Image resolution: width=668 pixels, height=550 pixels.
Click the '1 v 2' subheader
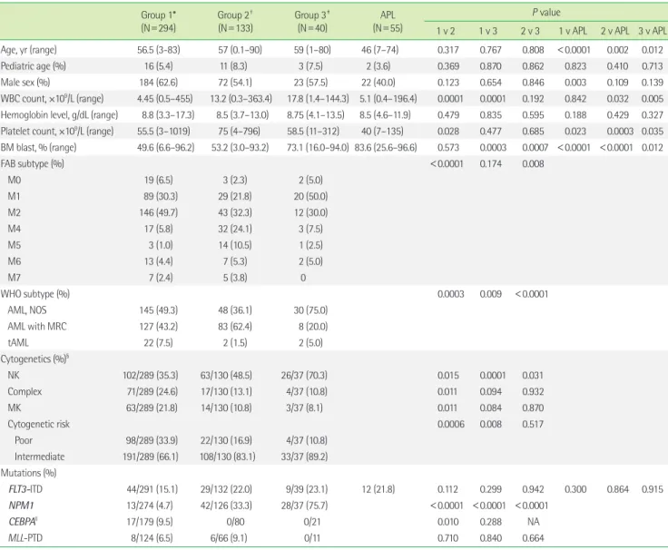[446, 31]
